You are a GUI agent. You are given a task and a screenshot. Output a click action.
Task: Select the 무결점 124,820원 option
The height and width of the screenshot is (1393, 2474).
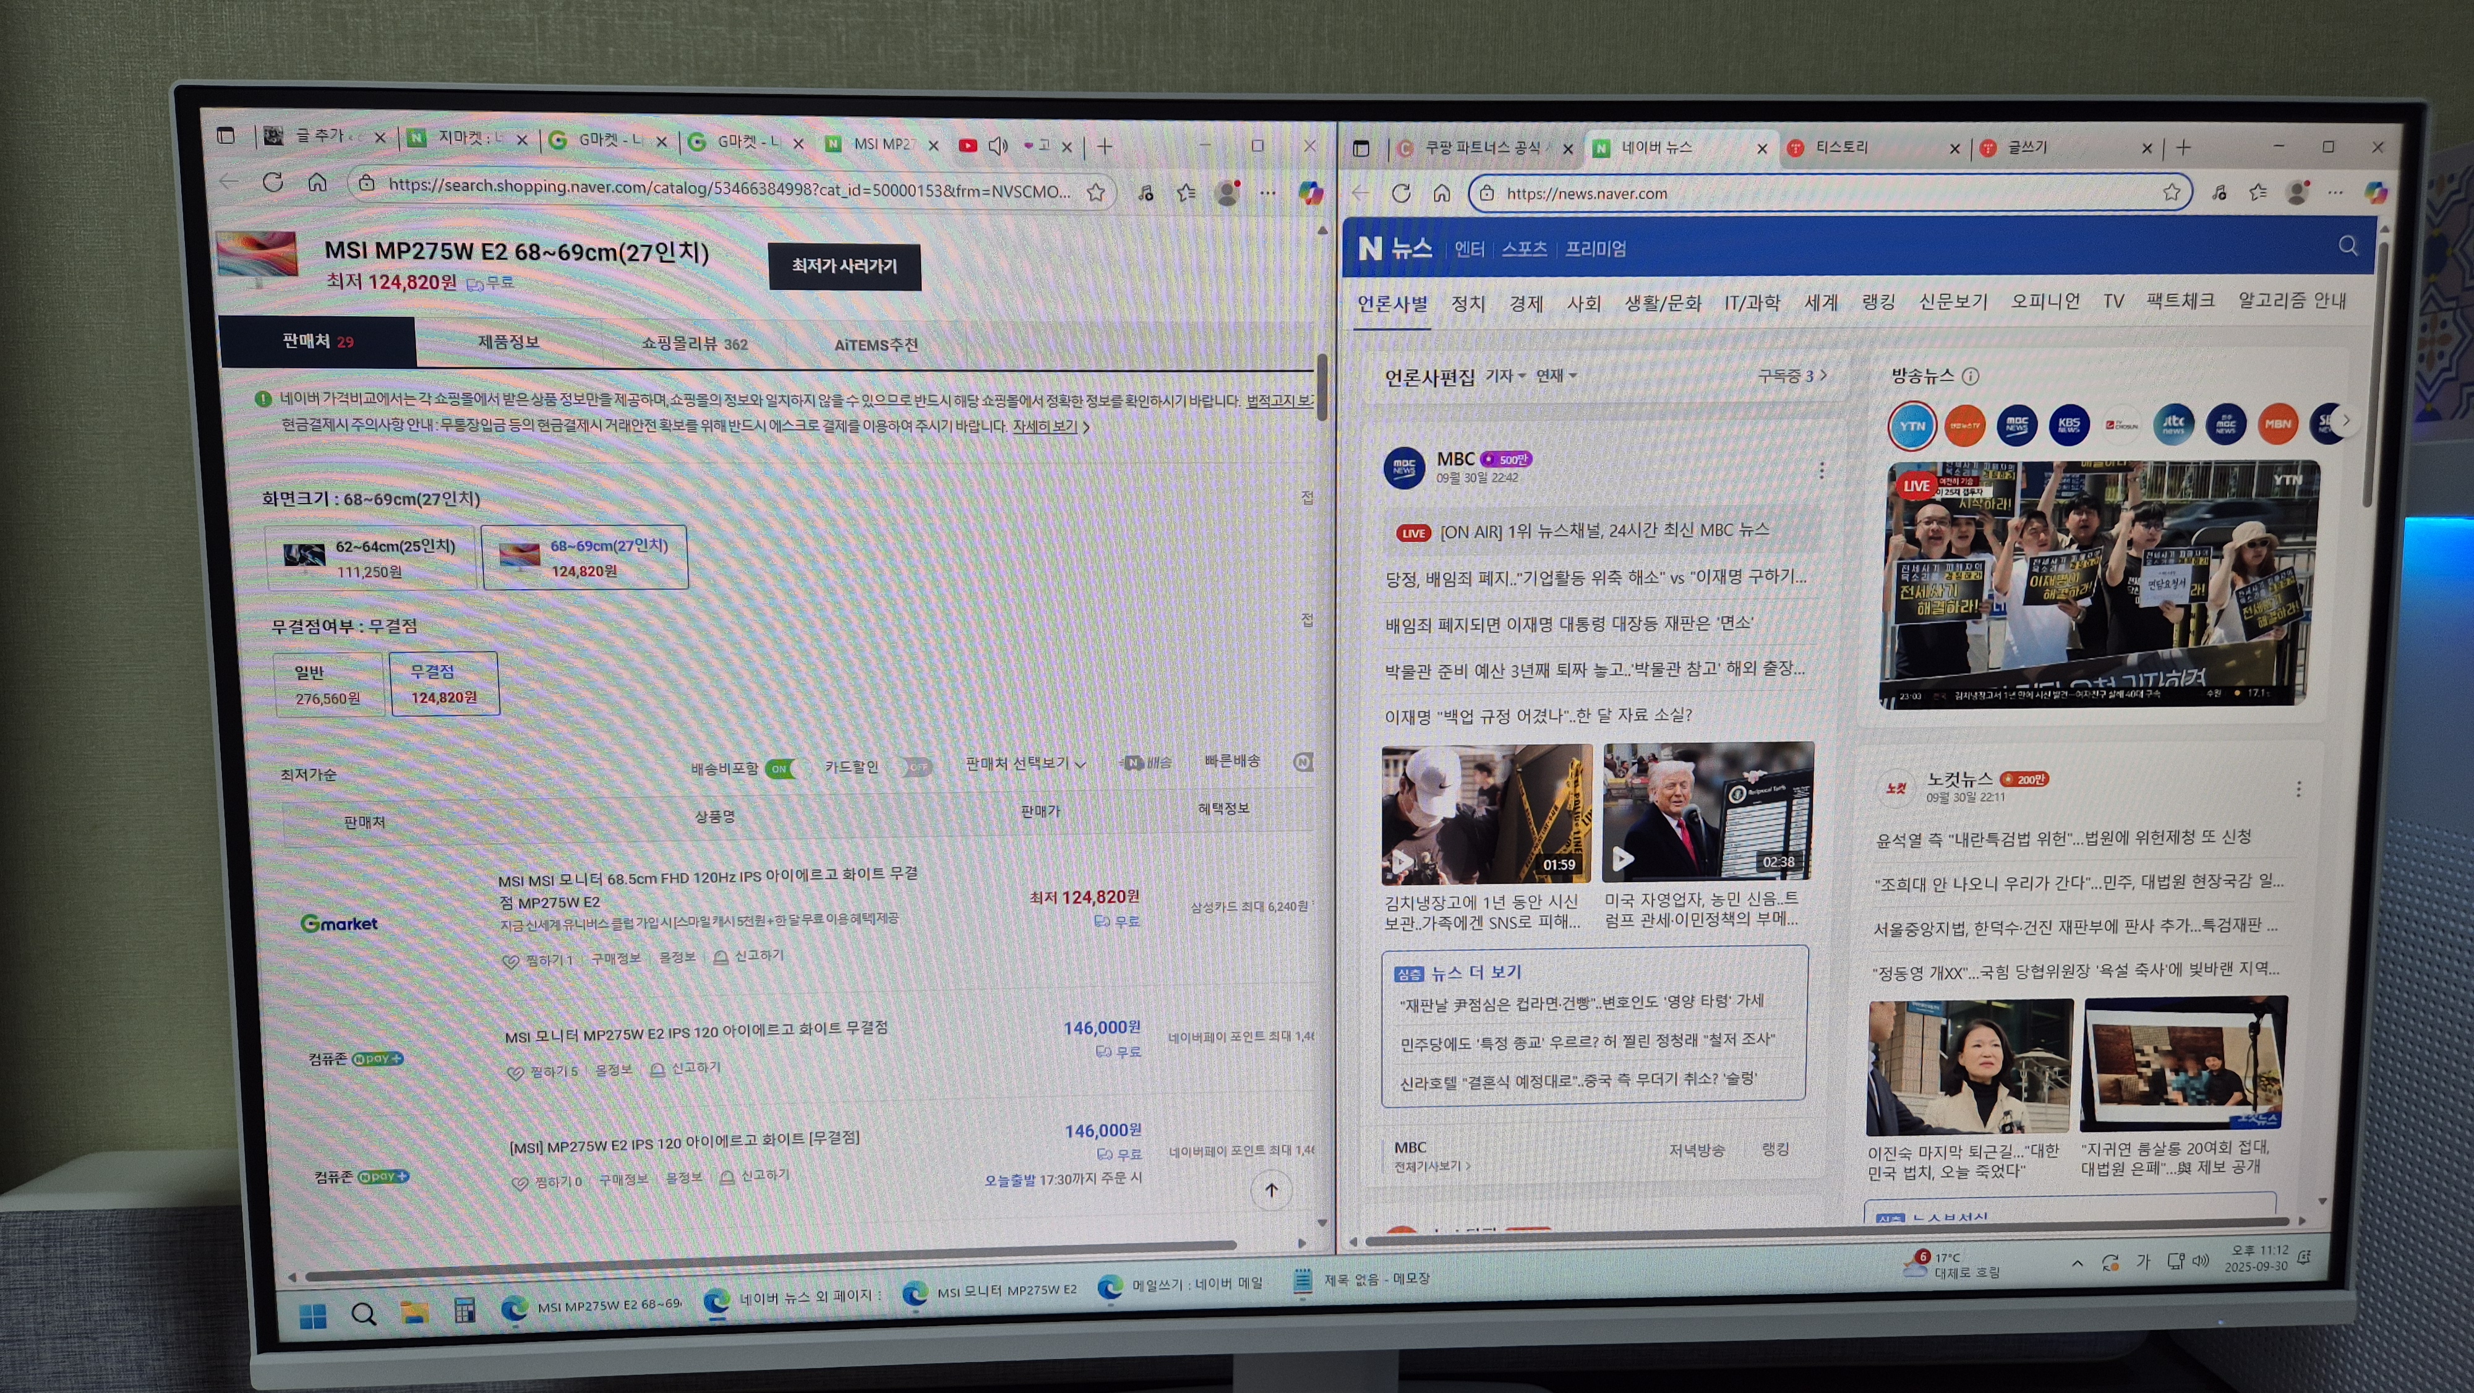(x=443, y=684)
